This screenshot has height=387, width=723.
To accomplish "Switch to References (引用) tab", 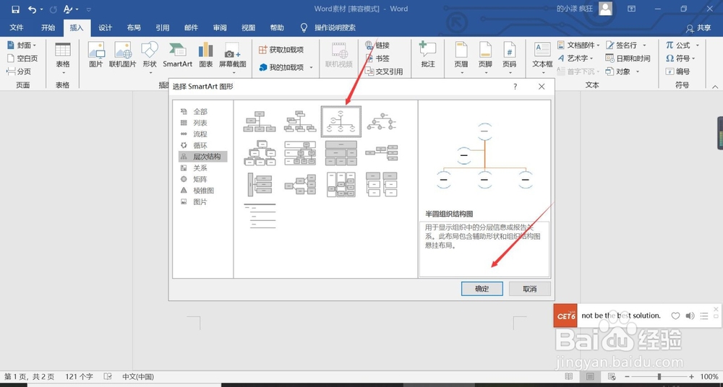I will 162,27.
